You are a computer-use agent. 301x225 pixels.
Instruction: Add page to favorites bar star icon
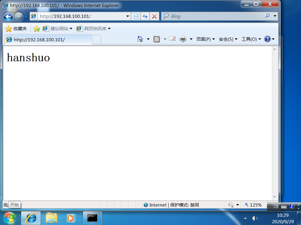click(x=36, y=29)
